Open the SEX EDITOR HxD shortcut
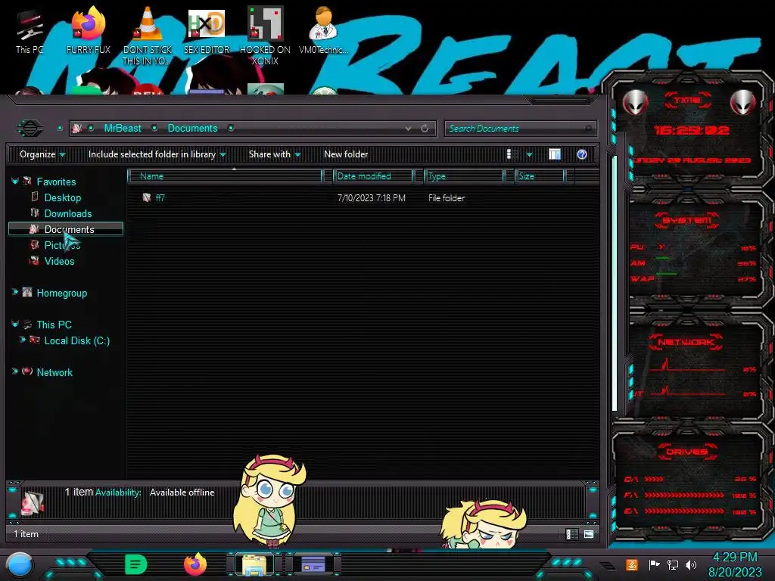The image size is (775, 581). point(207,32)
